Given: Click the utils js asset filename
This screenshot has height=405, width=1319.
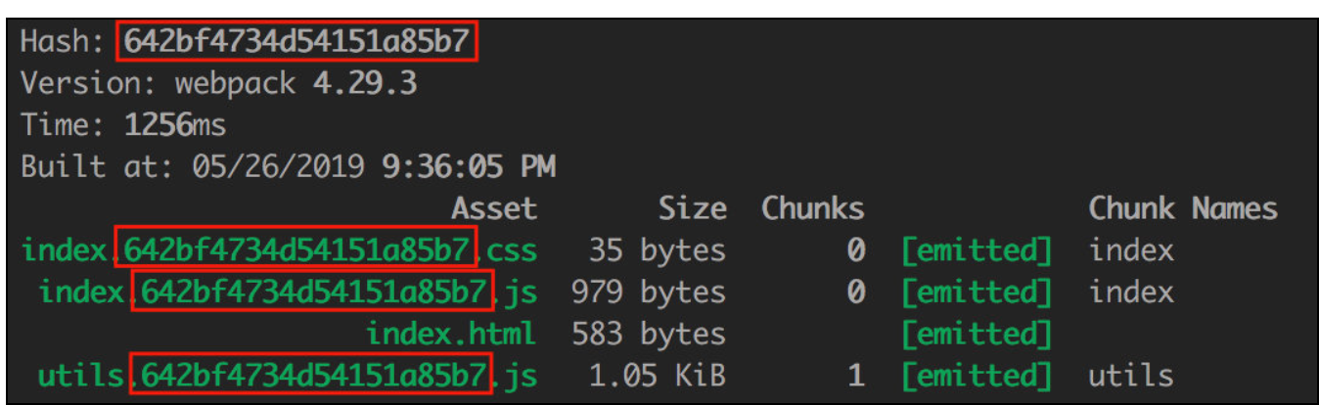Looking at the screenshot, I should click(x=288, y=377).
